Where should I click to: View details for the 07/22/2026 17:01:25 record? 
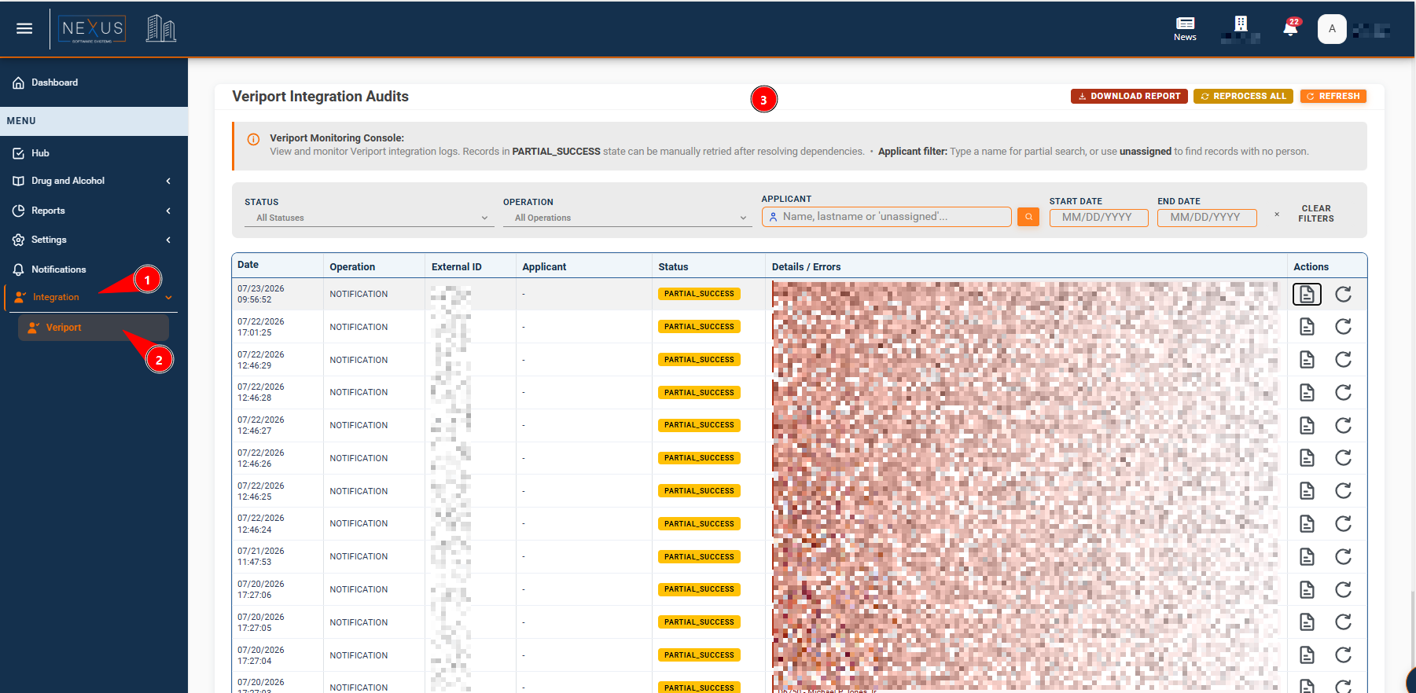point(1307,327)
